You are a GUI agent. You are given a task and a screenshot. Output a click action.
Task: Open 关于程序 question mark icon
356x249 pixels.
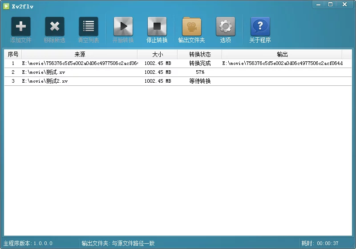(x=260, y=26)
